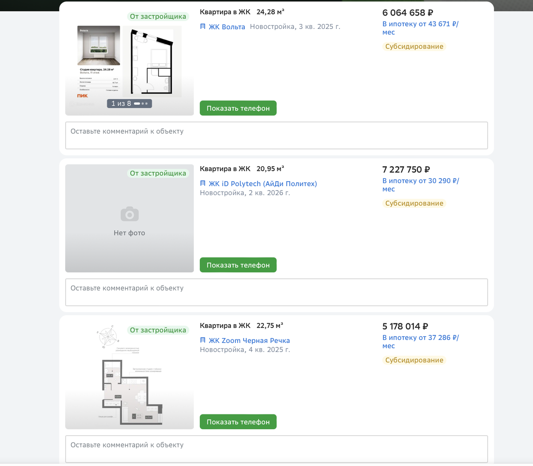Open mortgage offer from 30 290 ₽/мес
This screenshot has height=466, width=533.
click(x=420, y=185)
